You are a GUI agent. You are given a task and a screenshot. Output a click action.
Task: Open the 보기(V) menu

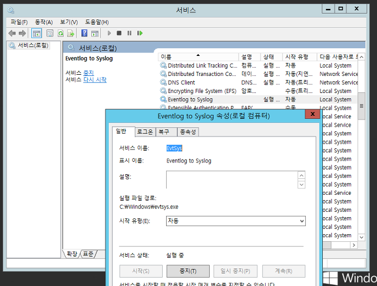coord(69,22)
